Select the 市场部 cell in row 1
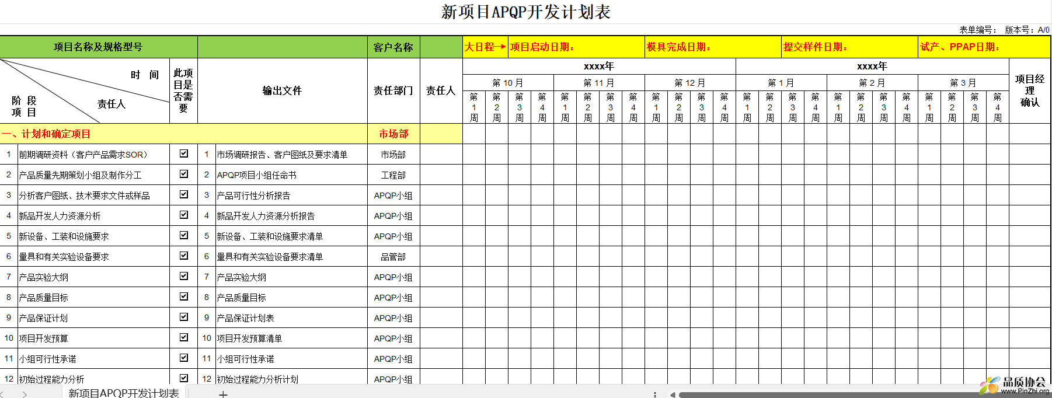 [393, 155]
